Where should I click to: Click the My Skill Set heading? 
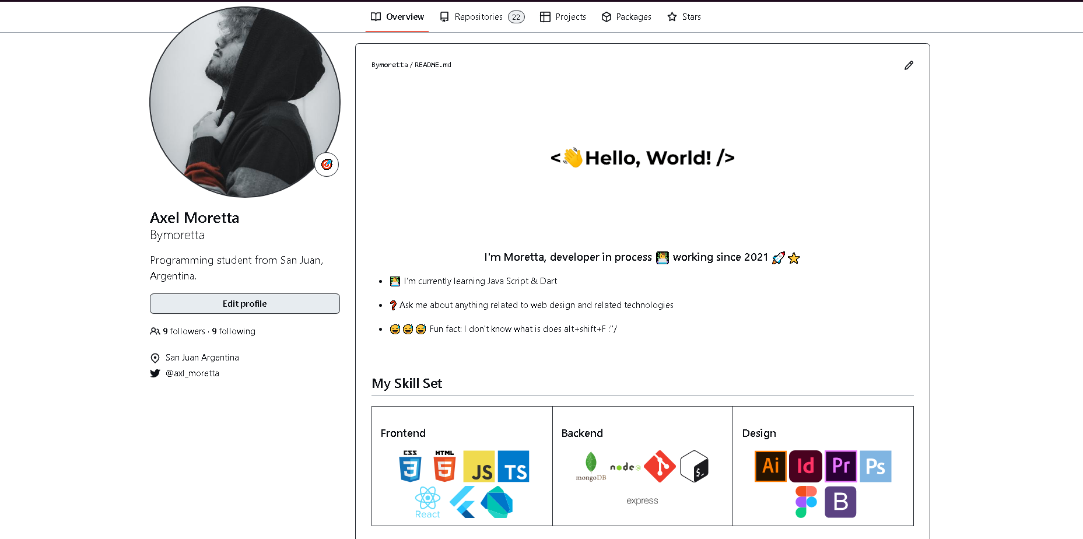coord(407,383)
